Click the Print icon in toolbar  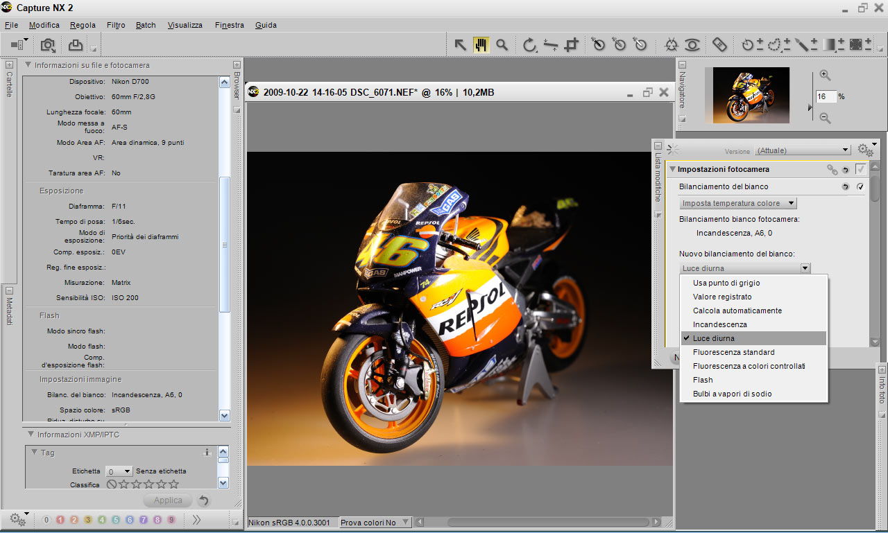tap(75, 45)
